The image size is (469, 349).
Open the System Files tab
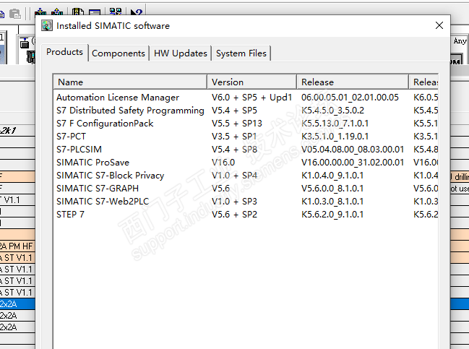tap(241, 53)
